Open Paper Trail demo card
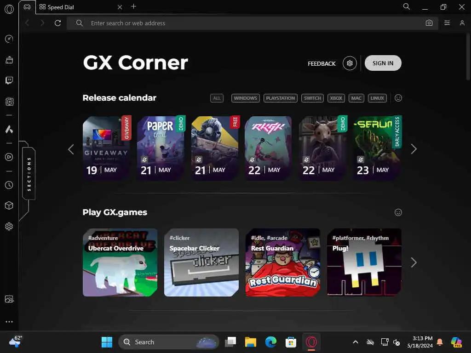The image size is (471, 353). click(161, 148)
